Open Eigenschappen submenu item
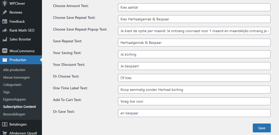Image resolution: width=279 pixels, height=135 pixels. 14,99
